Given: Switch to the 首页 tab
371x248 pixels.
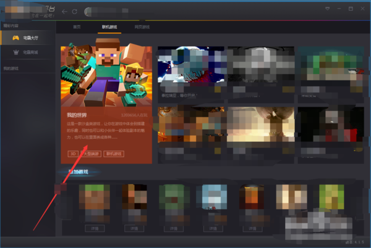Looking at the screenshot, I should (77, 27).
